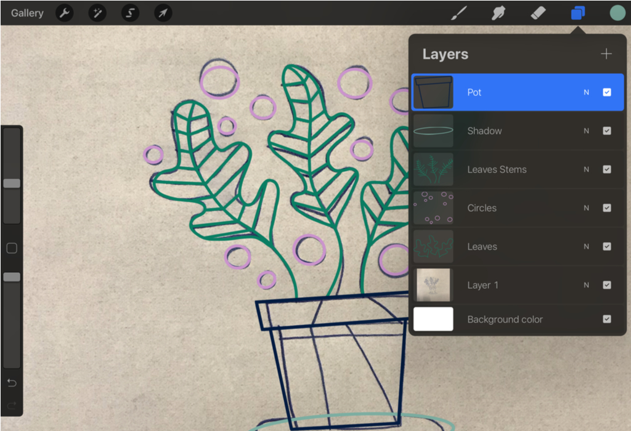Disable the Background color layer

click(x=608, y=319)
